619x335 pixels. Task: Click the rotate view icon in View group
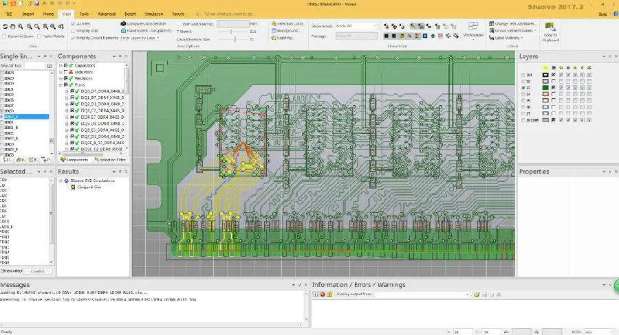(x=5, y=26)
